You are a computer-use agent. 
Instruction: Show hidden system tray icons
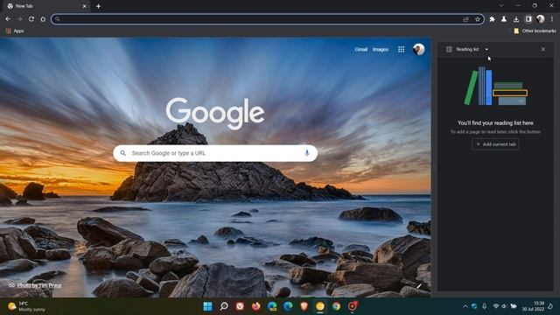point(465,306)
